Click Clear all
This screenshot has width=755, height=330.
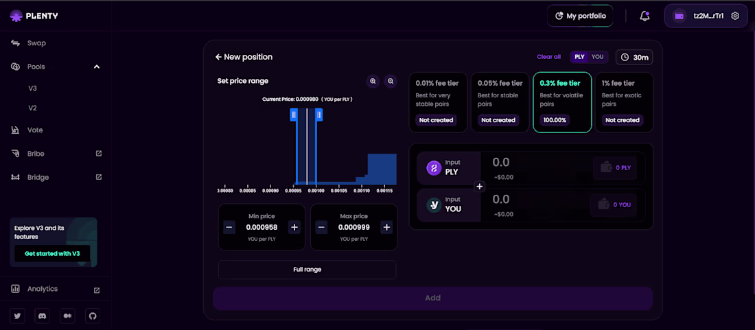point(549,57)
